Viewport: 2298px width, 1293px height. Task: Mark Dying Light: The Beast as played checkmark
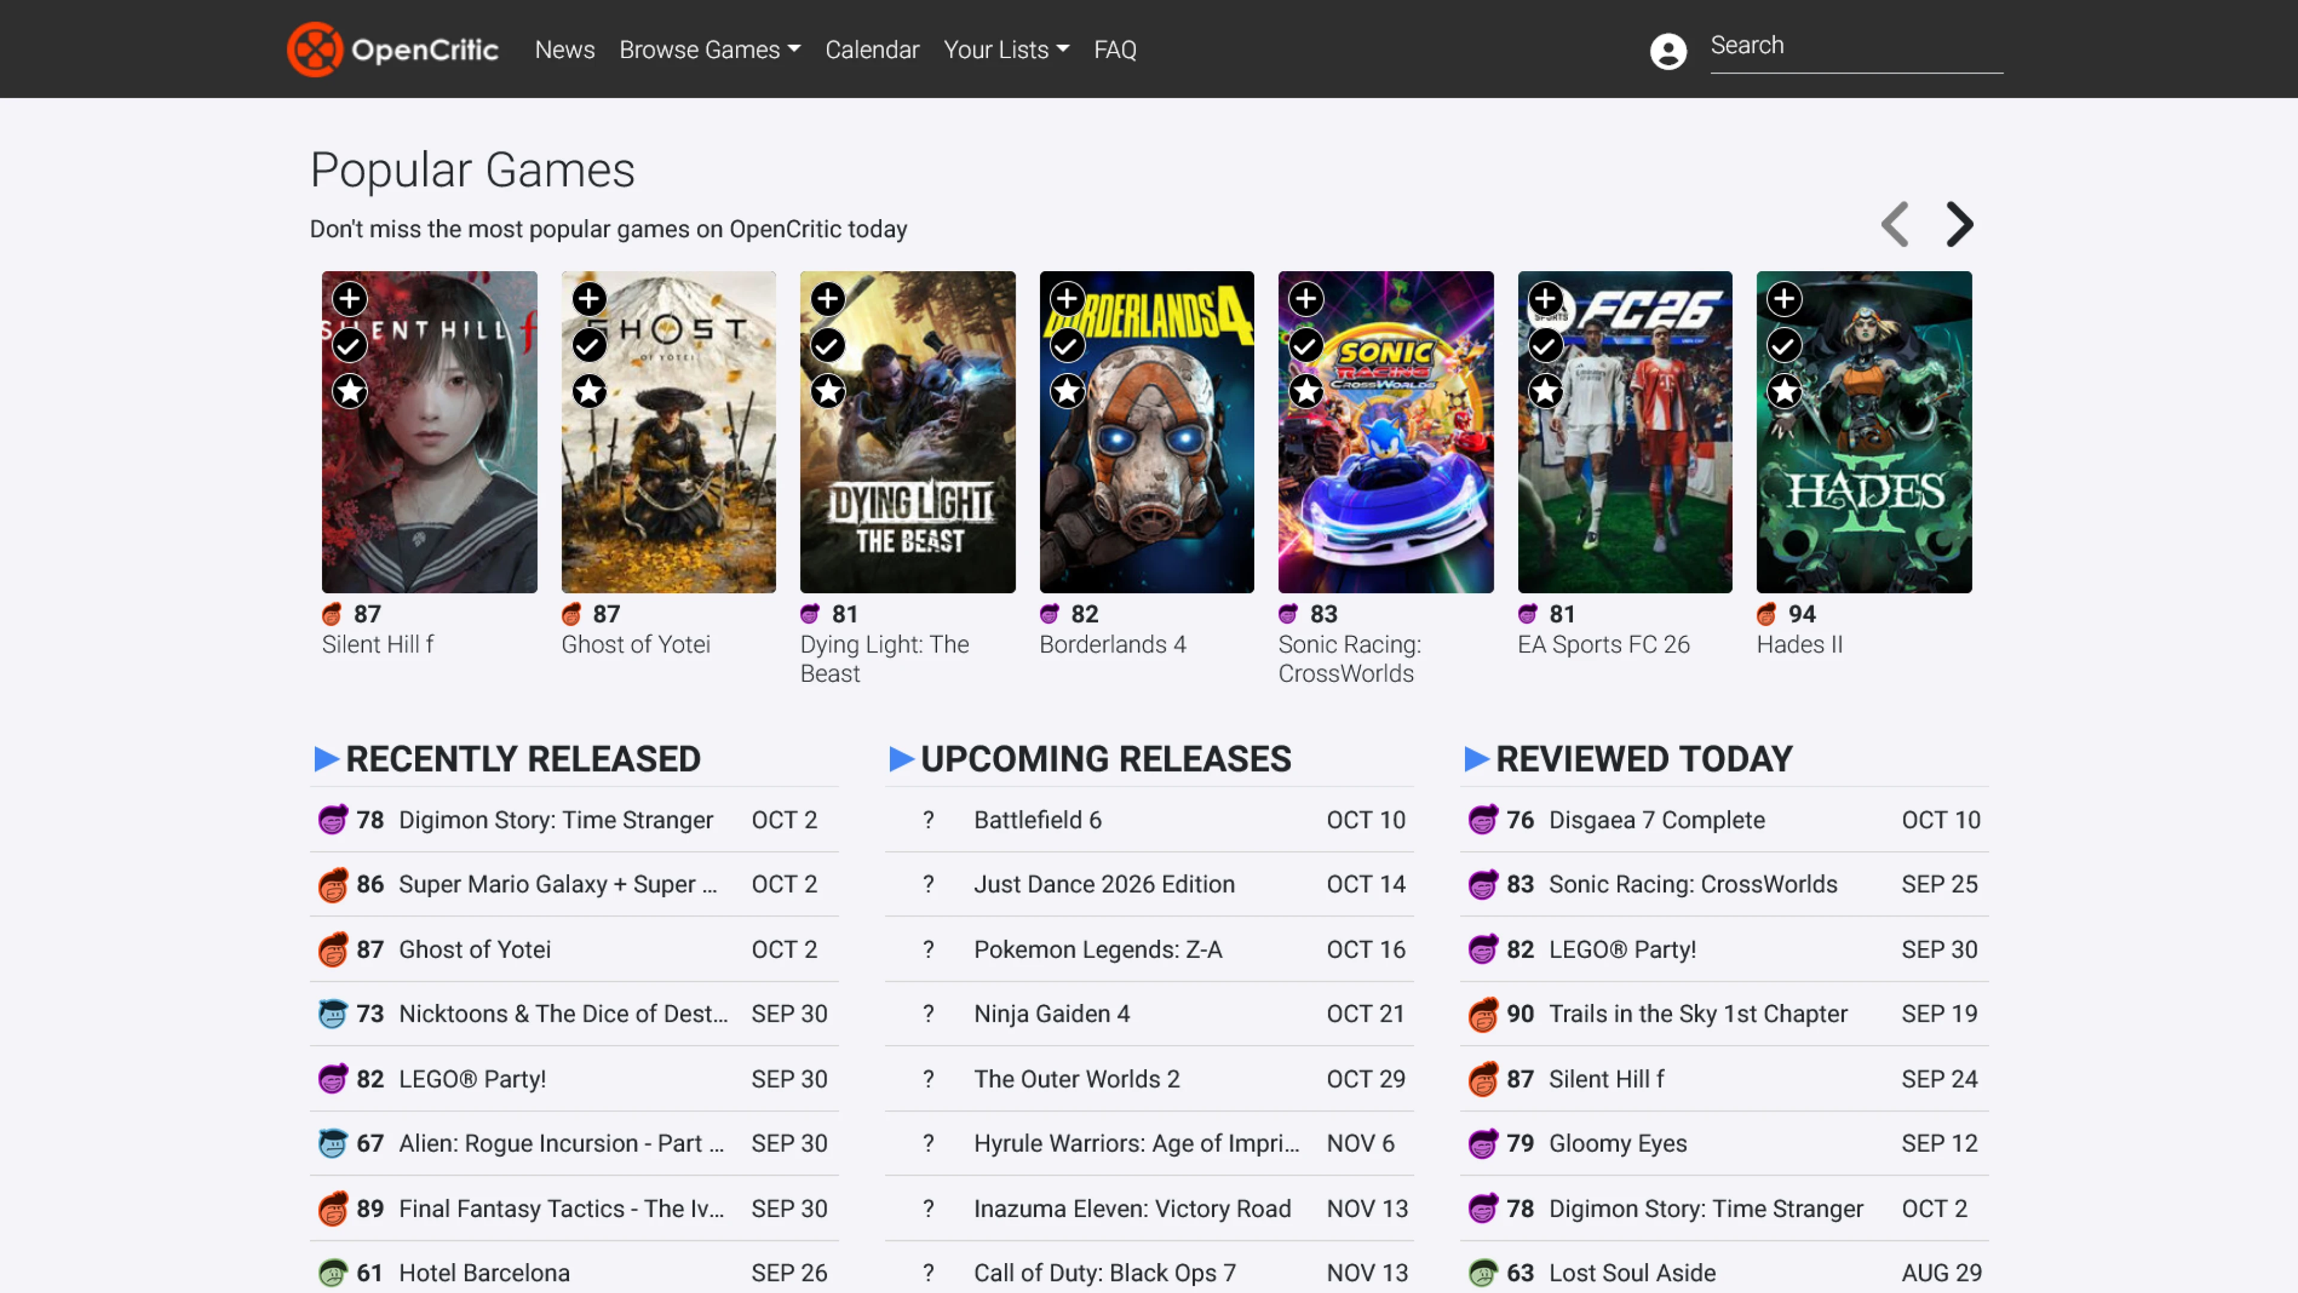[x=828, y=345]
